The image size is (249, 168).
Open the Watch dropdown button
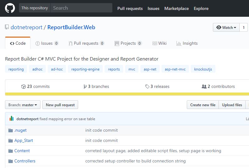pyautogui.click(x=226, y=27)
